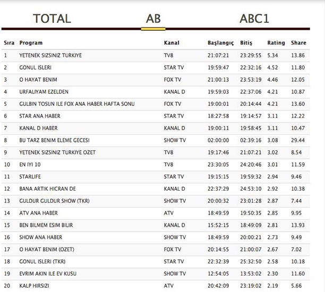This screenshot has height=292, width=325.
Task: Select the URFALIYAM EZELDEN program
Action: coord(44,92)
